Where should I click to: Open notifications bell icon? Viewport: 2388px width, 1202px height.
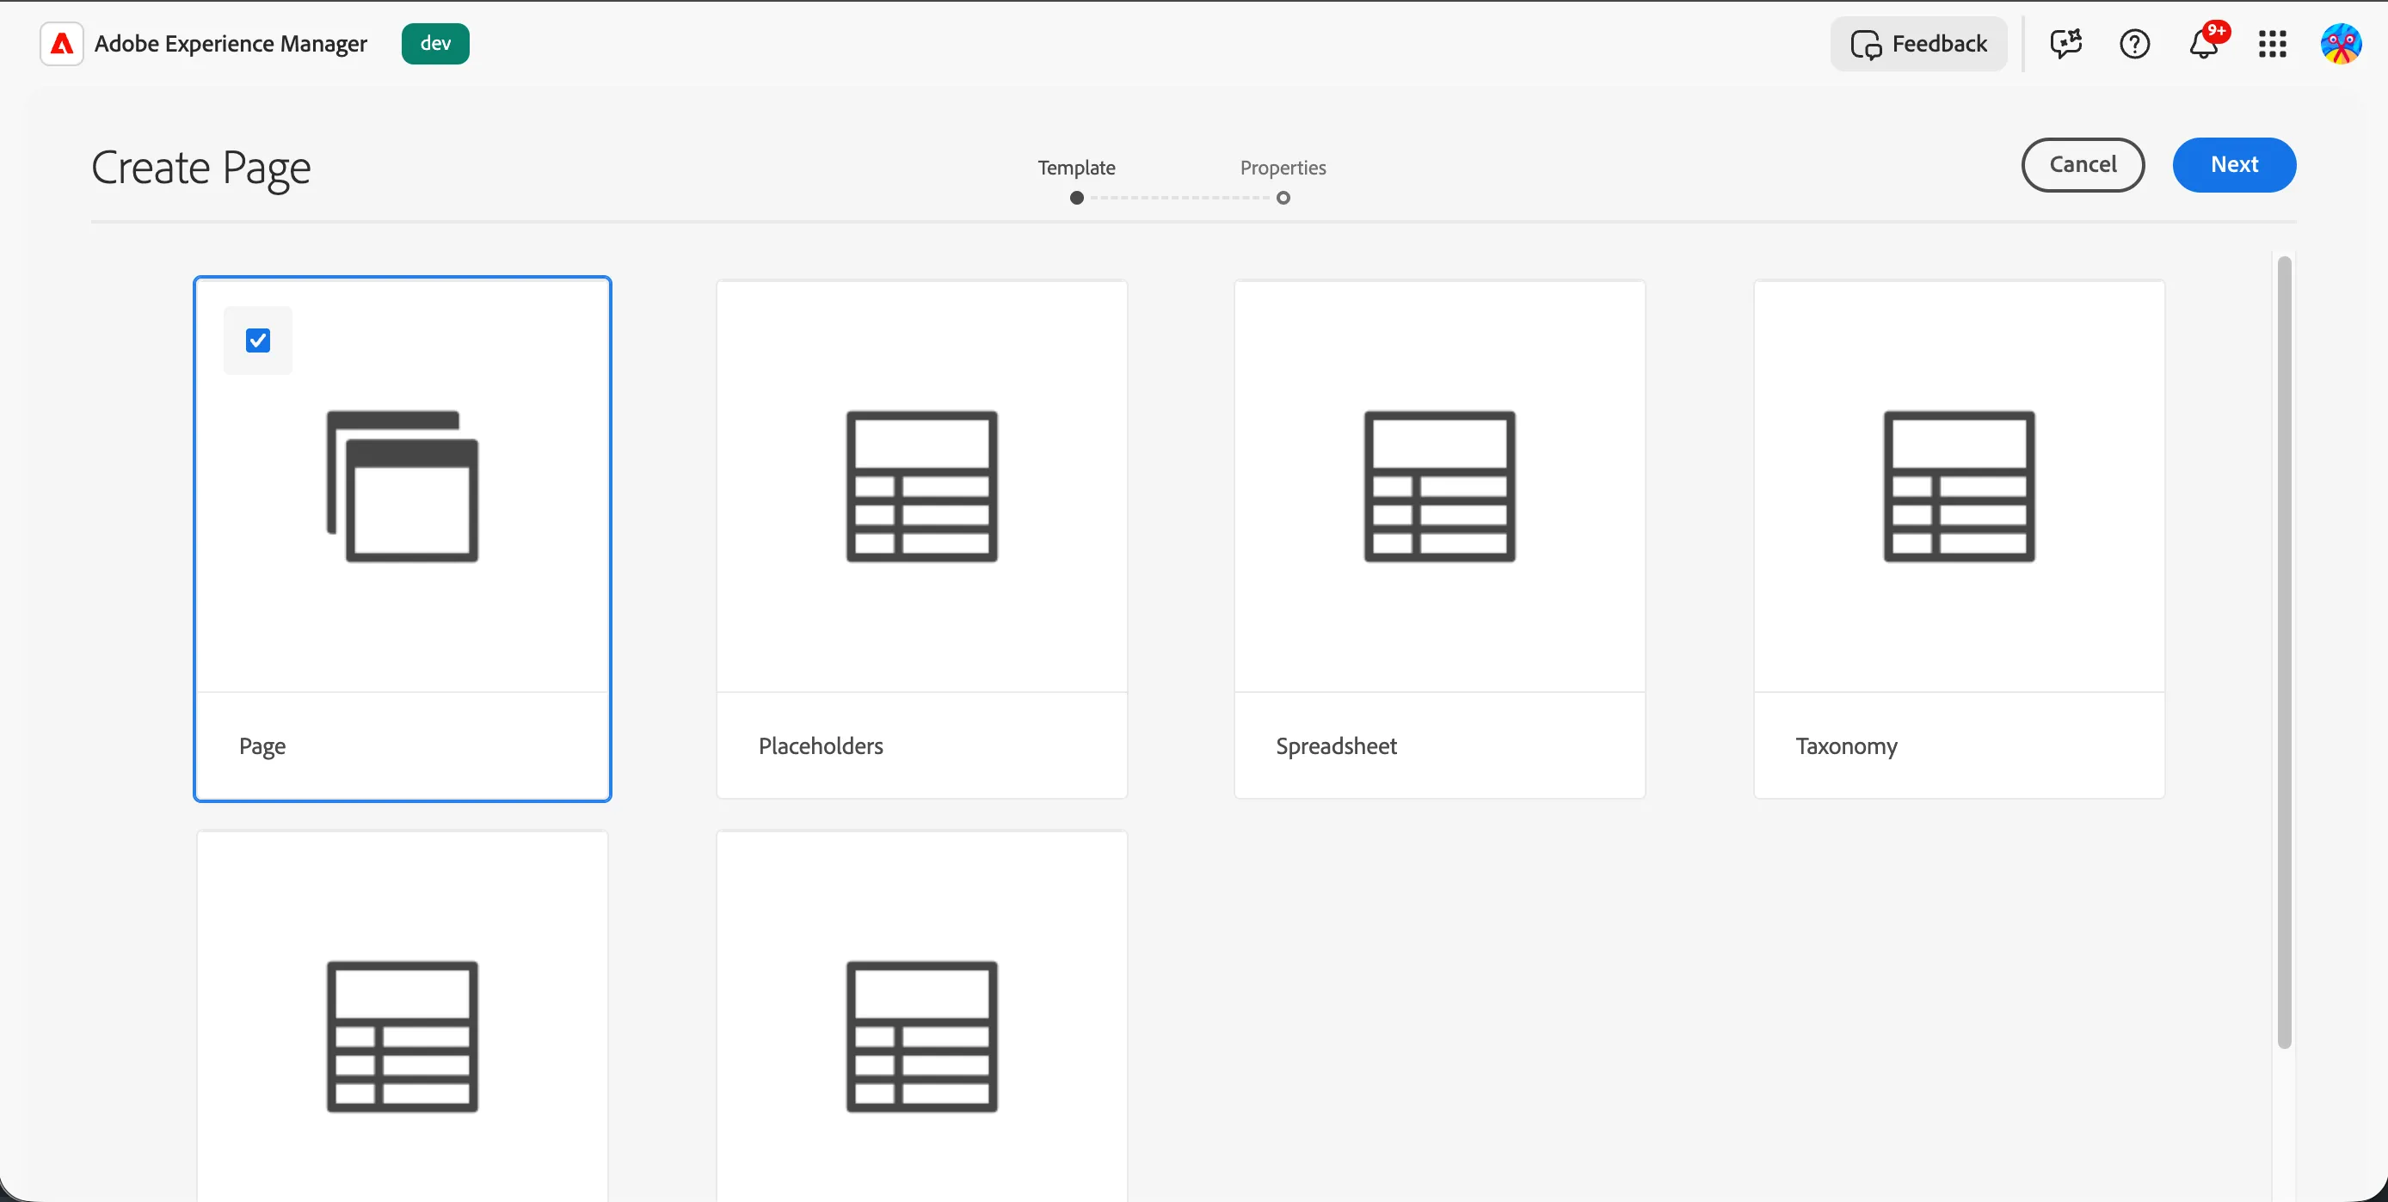(x=2204, y=44)
